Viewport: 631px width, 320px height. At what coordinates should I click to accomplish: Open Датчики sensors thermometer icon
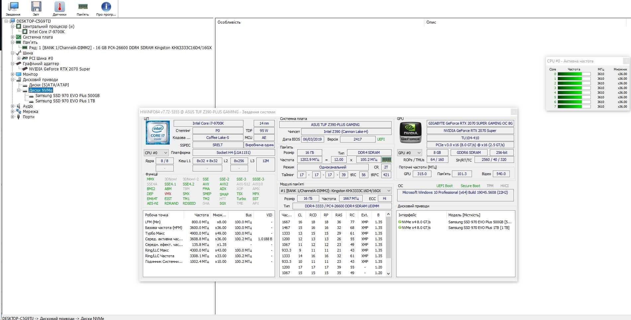[x=59, y=7]
